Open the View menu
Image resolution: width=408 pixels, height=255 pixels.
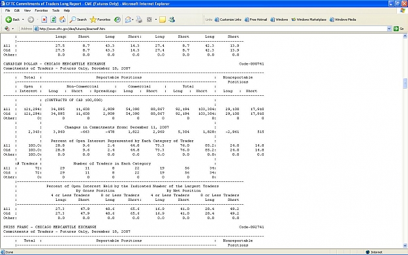point(27,10)
